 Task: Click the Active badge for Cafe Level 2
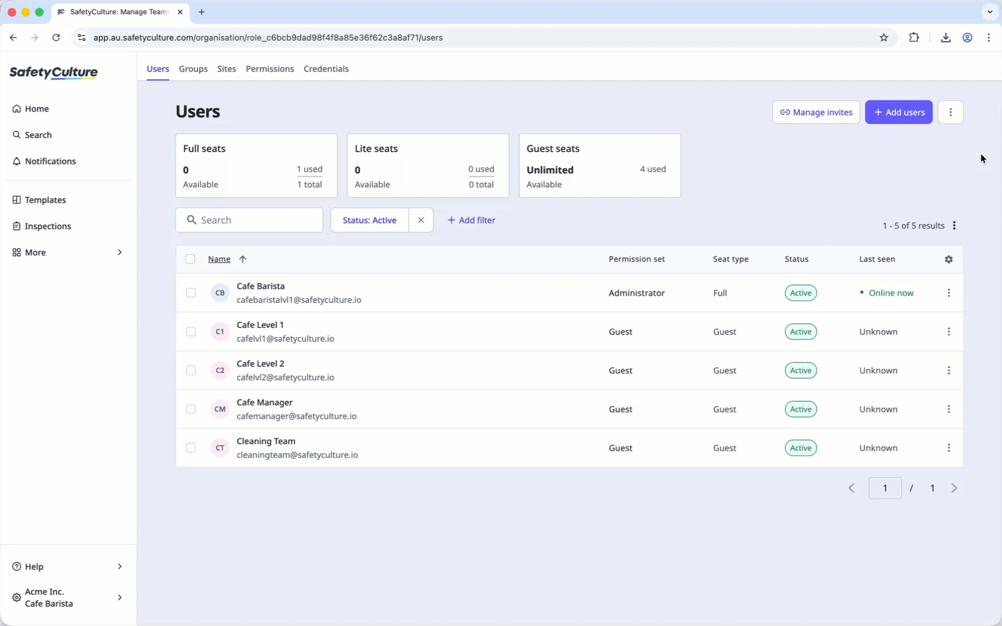(x=800, y=370)
